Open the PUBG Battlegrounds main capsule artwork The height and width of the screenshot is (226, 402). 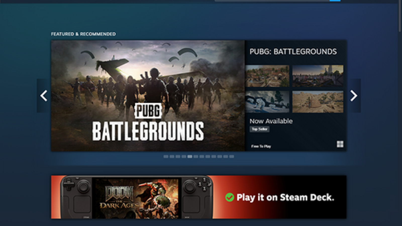148,96
